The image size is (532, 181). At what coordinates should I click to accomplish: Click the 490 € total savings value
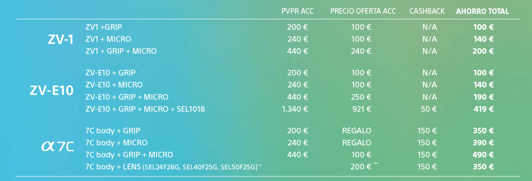tap(483, 155)
